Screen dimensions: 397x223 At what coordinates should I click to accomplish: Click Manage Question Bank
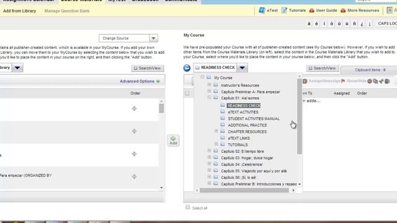[x=67, y=11]
